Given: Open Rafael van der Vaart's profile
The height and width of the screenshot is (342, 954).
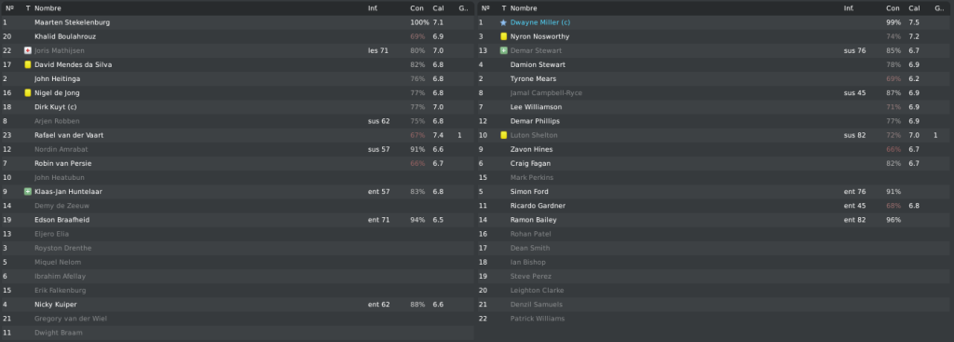Looking at the screenshot, I should [69, 135].
